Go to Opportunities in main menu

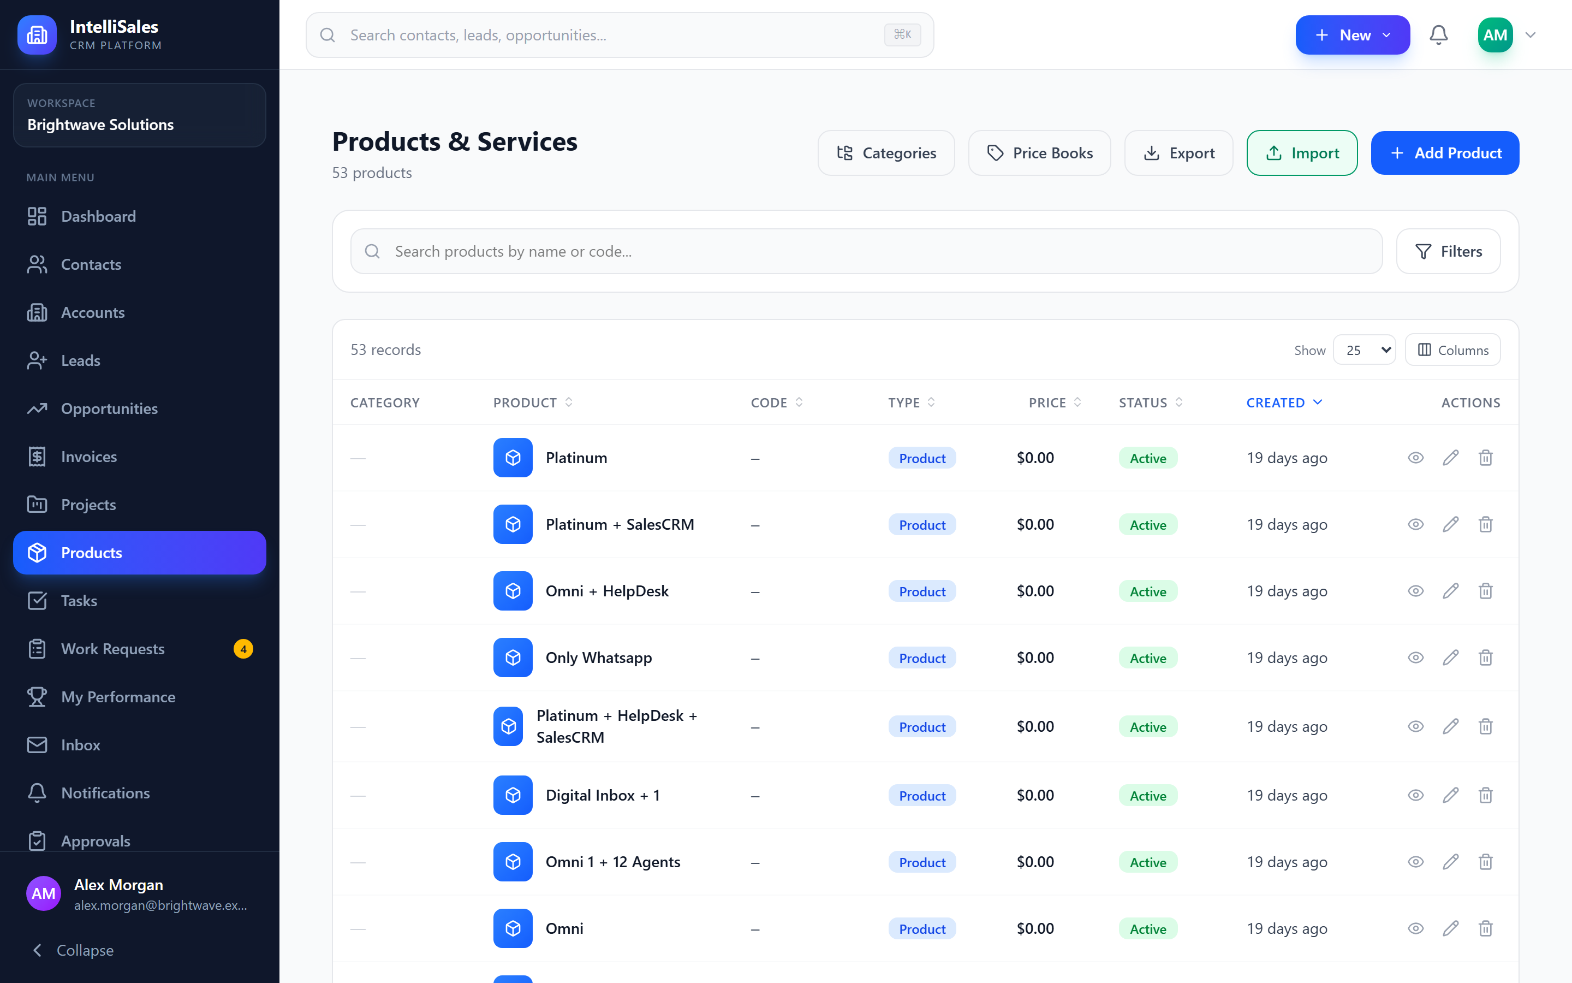point(140,408)
